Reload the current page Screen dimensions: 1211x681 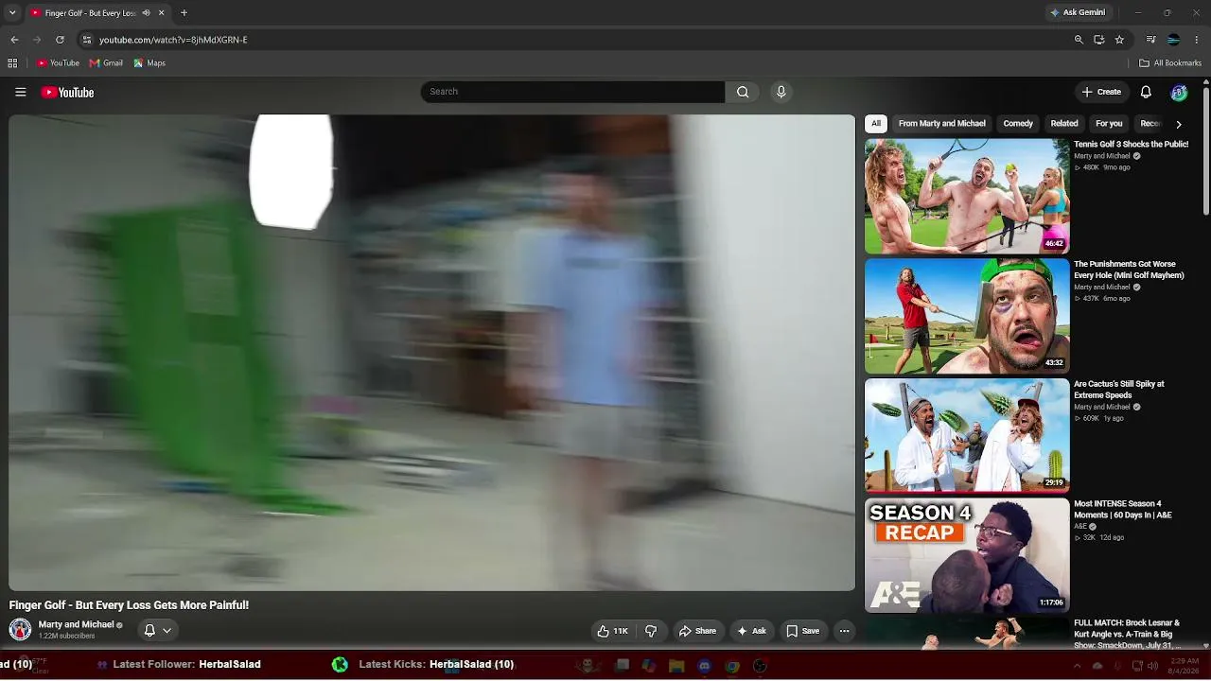tap(60, 40)
